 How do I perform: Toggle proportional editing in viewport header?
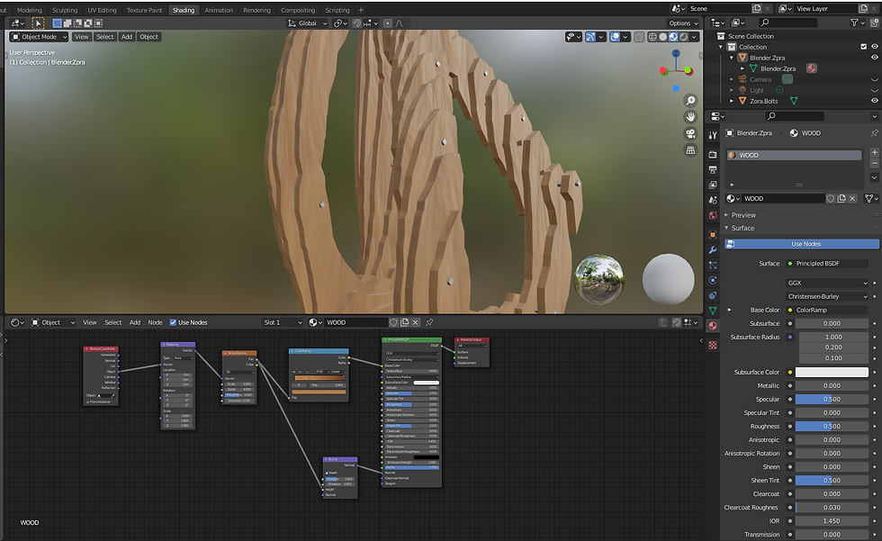pos(388,23)
